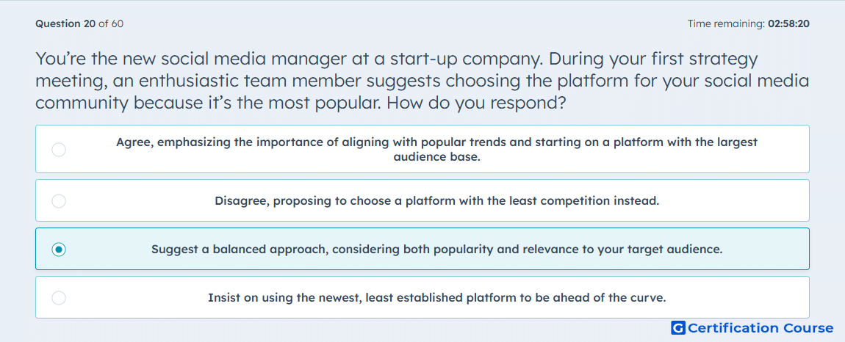Click the blue G logo icon

point(678,328)
